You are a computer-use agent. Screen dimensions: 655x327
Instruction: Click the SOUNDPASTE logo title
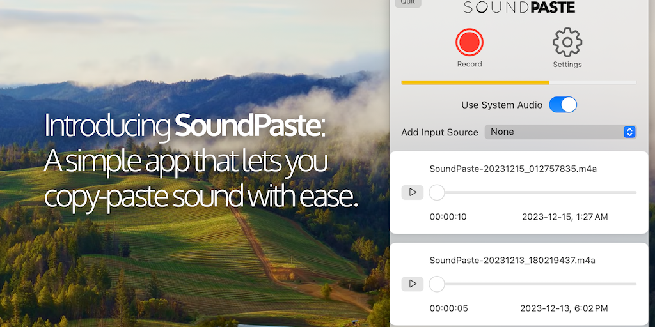(519, 7)
